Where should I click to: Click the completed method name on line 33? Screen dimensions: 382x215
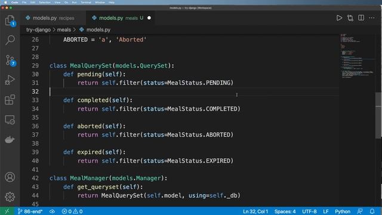coord(93,100)
